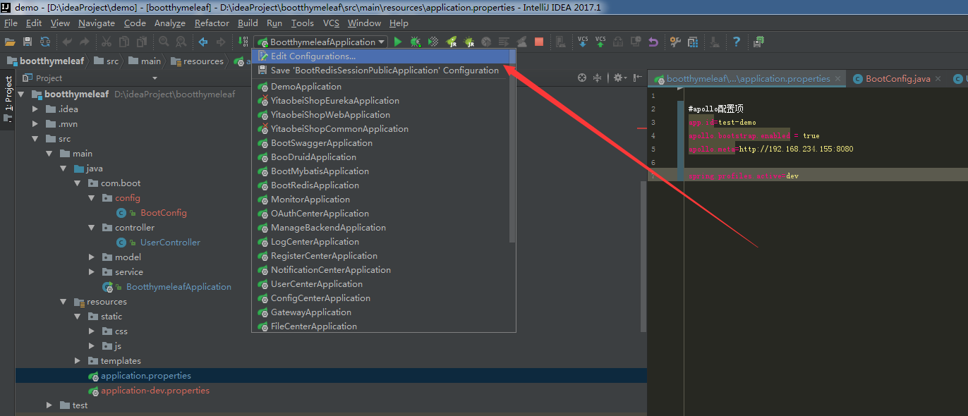
Task: Update project from VCS using the down-arrow icon
Action: 583,42
